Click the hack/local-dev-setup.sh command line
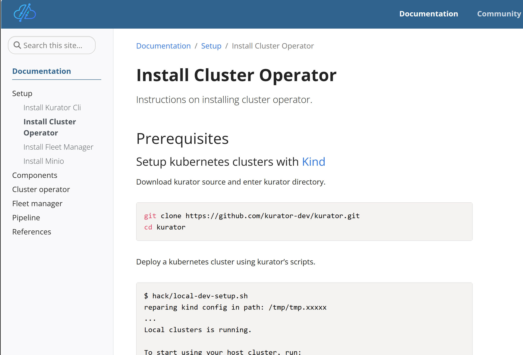The width and height of the screenshot is (523, 355). 196,296
